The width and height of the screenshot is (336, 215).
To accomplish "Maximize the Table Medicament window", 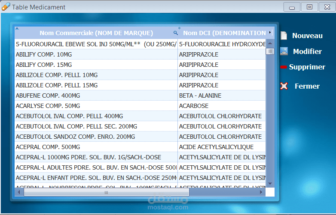I will (x=309, y=7).
